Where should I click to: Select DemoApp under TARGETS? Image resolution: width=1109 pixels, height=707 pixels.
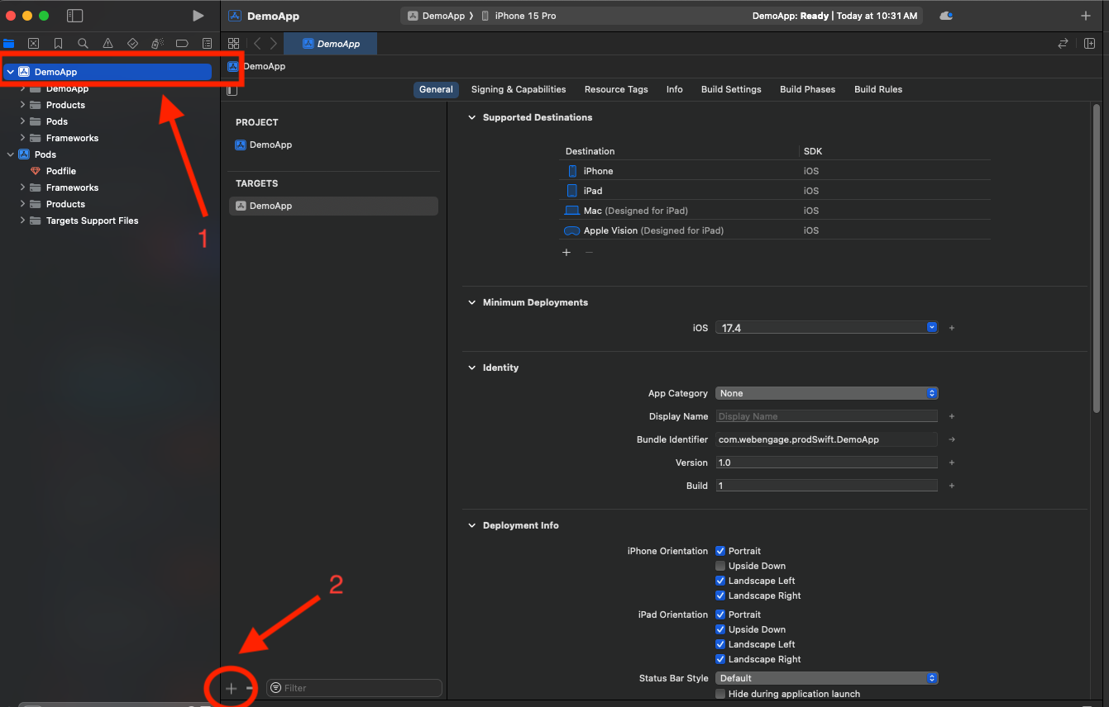point(332,206)
